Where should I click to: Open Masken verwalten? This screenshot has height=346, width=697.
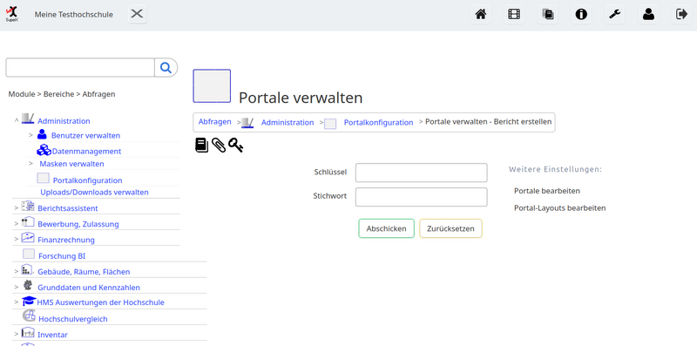(72, 164)
